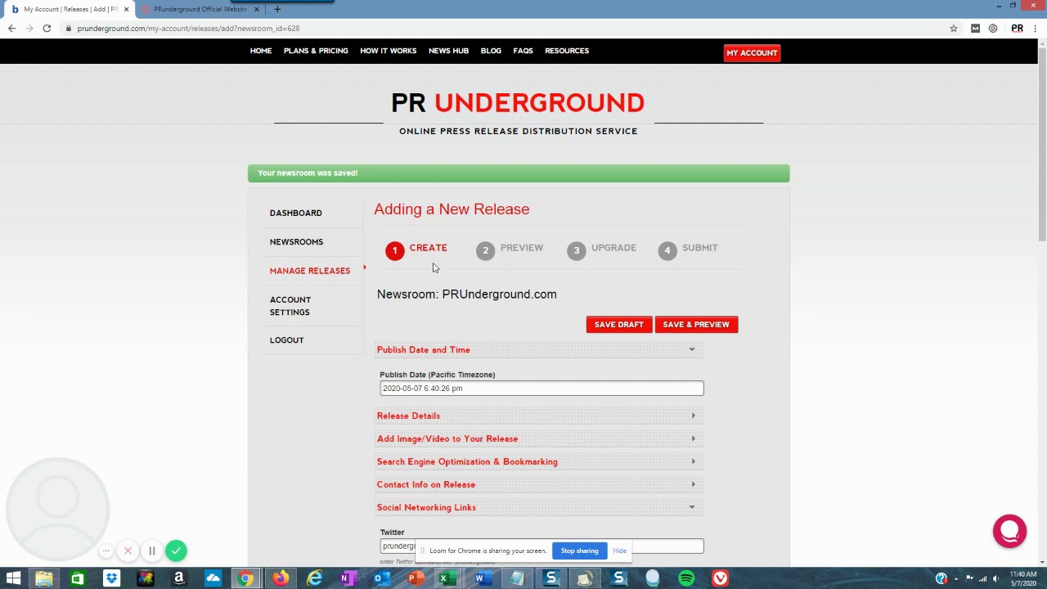The height and width of the screenshot is (589, 1047).
Task: Open Loom more options dots
Action: [x=106, y=551]
